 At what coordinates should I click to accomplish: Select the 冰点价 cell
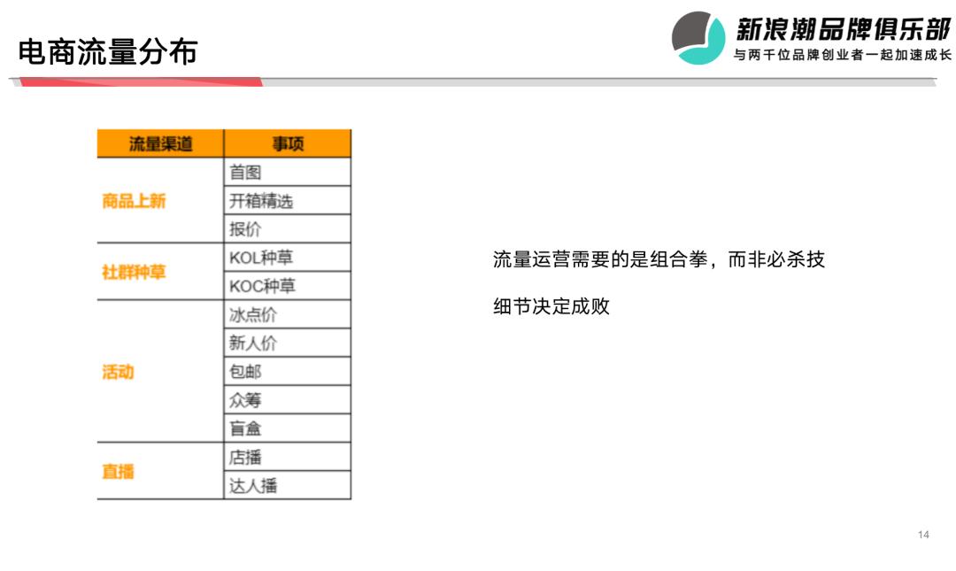tap(285, 313)
